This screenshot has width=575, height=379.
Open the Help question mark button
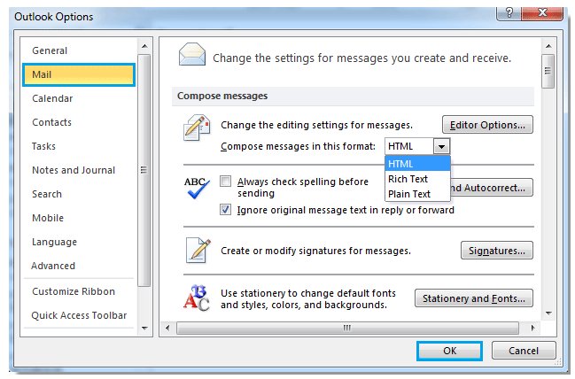tap(509, 13)
